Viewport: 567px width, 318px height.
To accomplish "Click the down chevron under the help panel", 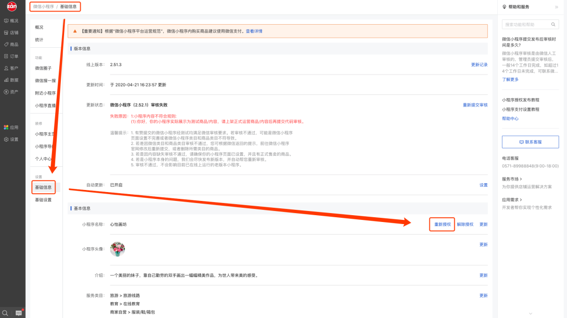I will pyautogui.click(x=530, y=314).
